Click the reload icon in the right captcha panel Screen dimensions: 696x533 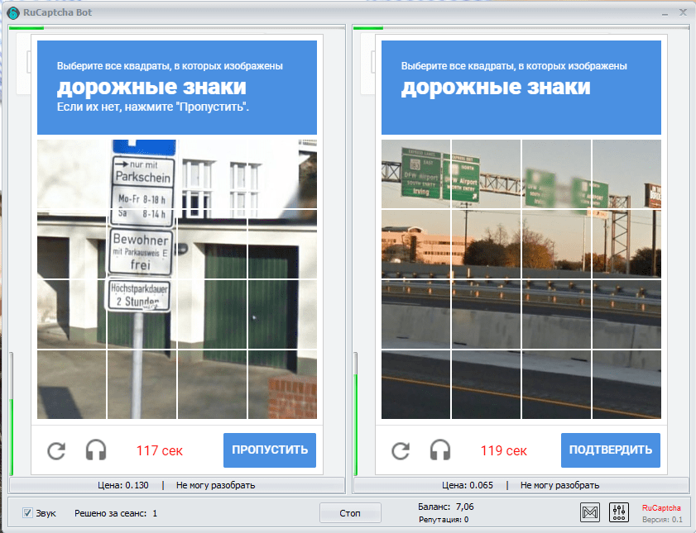point(401,450)
